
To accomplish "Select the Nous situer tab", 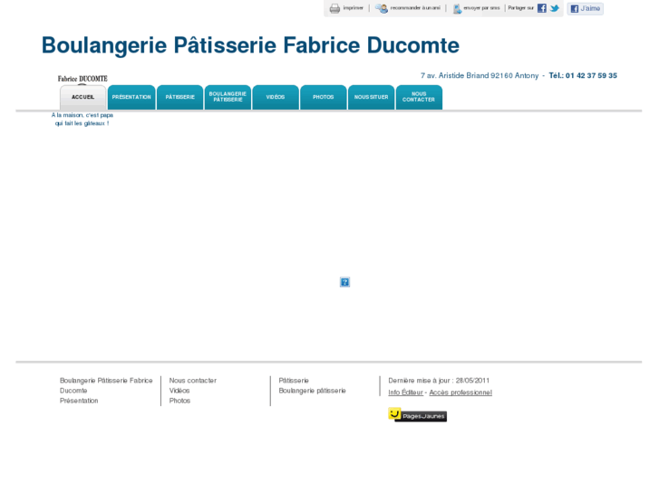I will pyautogui.click(x=371, y=97).
